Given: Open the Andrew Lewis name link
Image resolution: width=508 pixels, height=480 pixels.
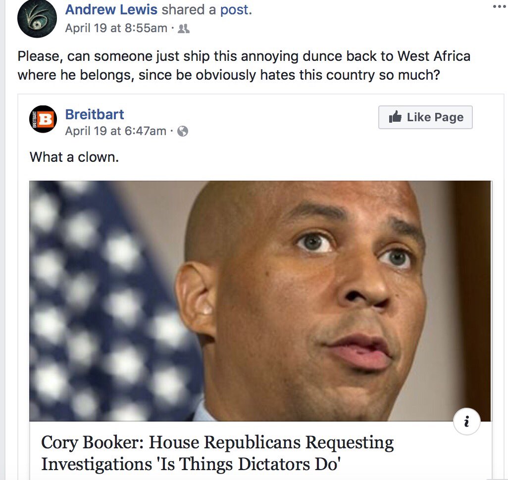Looking at the screenshot, I should click(x=111, y=9).
